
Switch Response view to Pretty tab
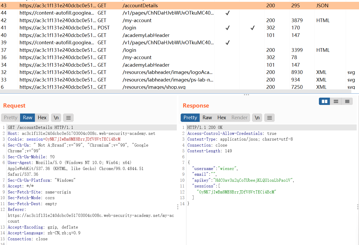coord(190,118)
